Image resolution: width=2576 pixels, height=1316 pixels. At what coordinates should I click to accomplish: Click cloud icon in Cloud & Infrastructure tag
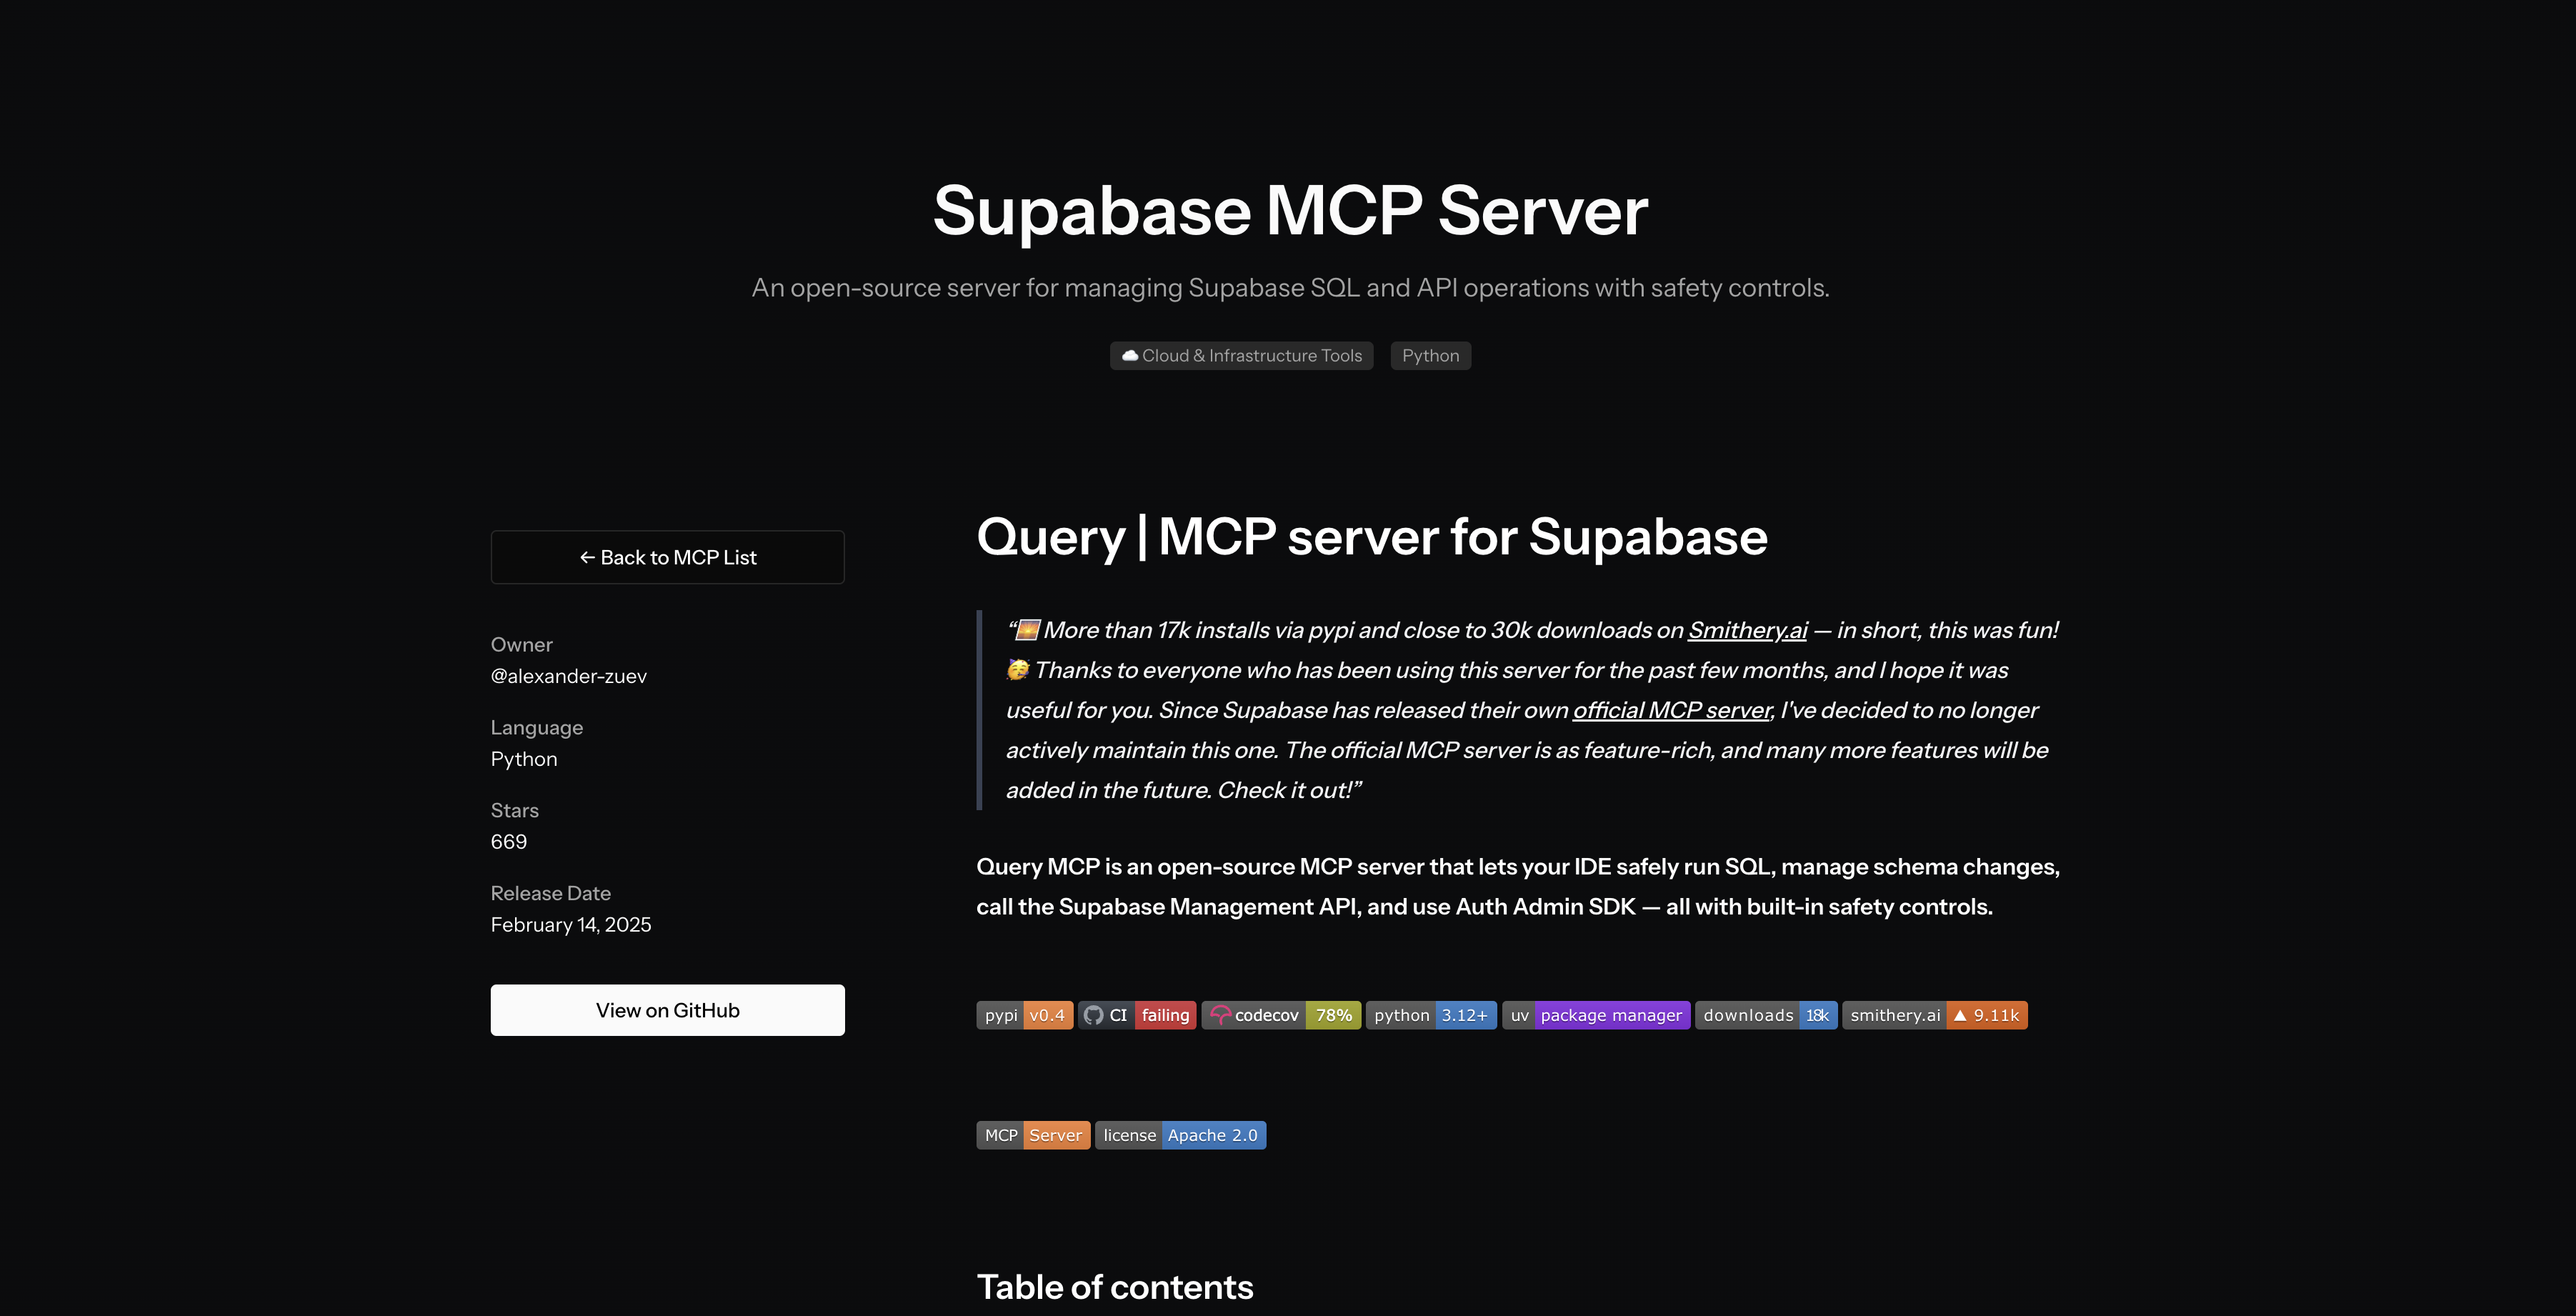point(1129,356)
